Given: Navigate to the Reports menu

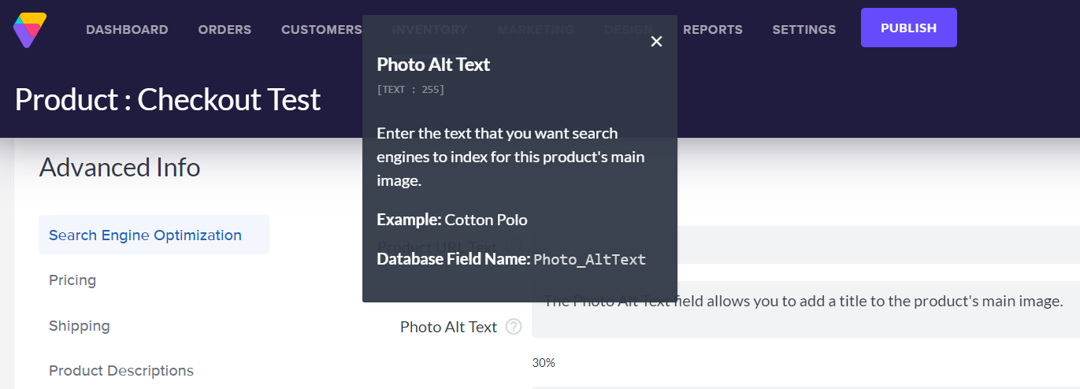Looking at the screenshot, I should [x=712, y=30].
